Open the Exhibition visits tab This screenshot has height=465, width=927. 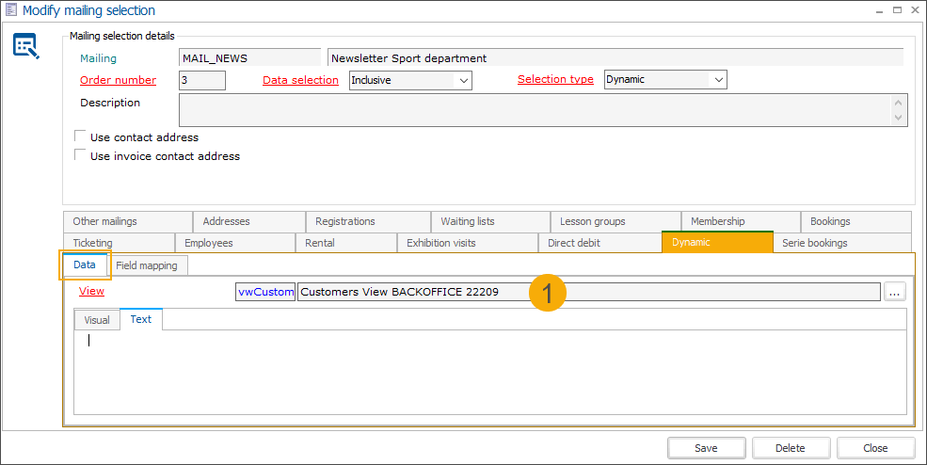(468, 243)
